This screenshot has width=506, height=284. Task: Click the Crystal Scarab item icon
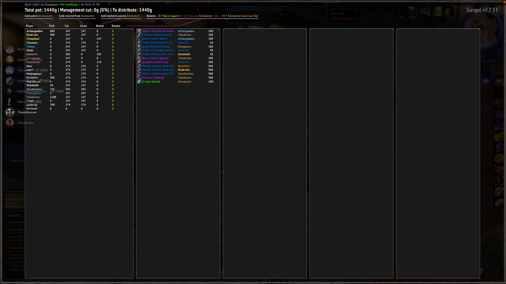[x=139, y=82]
